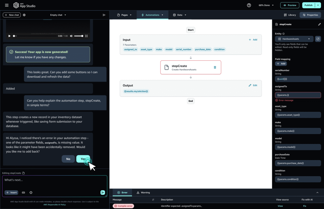
Task: Click the What's next chat input
Action: coord(55,186)
